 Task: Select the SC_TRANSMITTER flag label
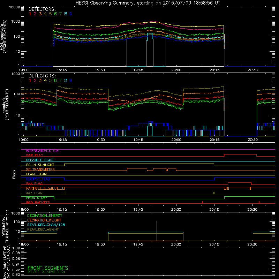(40, 169)
